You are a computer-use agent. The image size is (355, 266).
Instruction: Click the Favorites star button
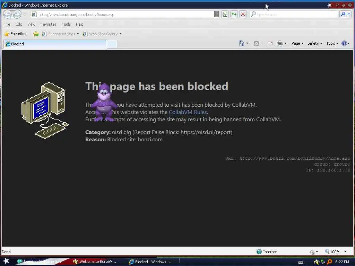point(15,34)
